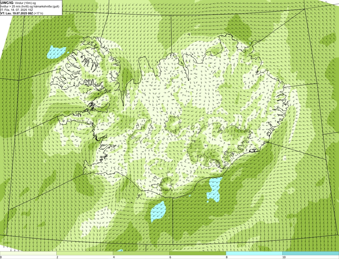
Task: Click the legend label "10"
Action: [x=284, y=257]
